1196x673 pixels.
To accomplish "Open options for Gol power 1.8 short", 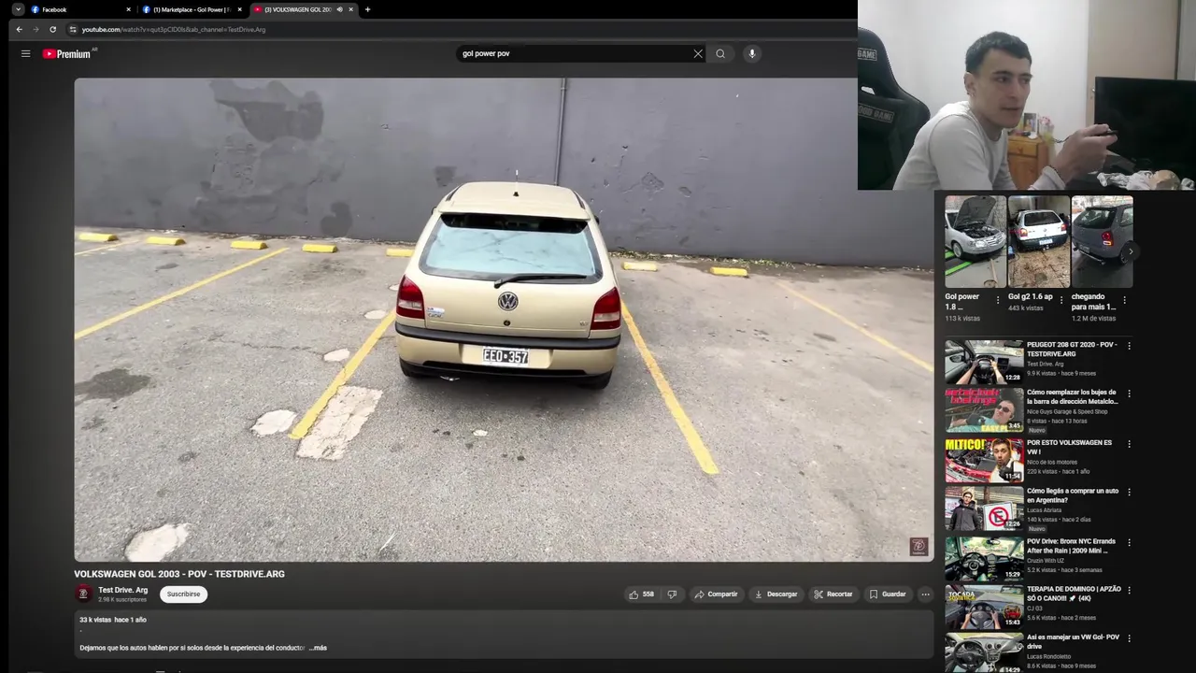I will pyautogui.click(x=998, y=300).
